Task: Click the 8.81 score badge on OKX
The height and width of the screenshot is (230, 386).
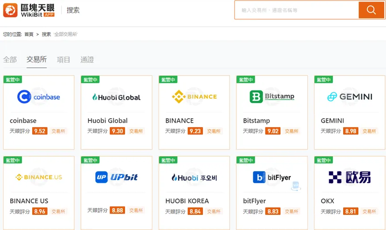Action: point(351,211)
